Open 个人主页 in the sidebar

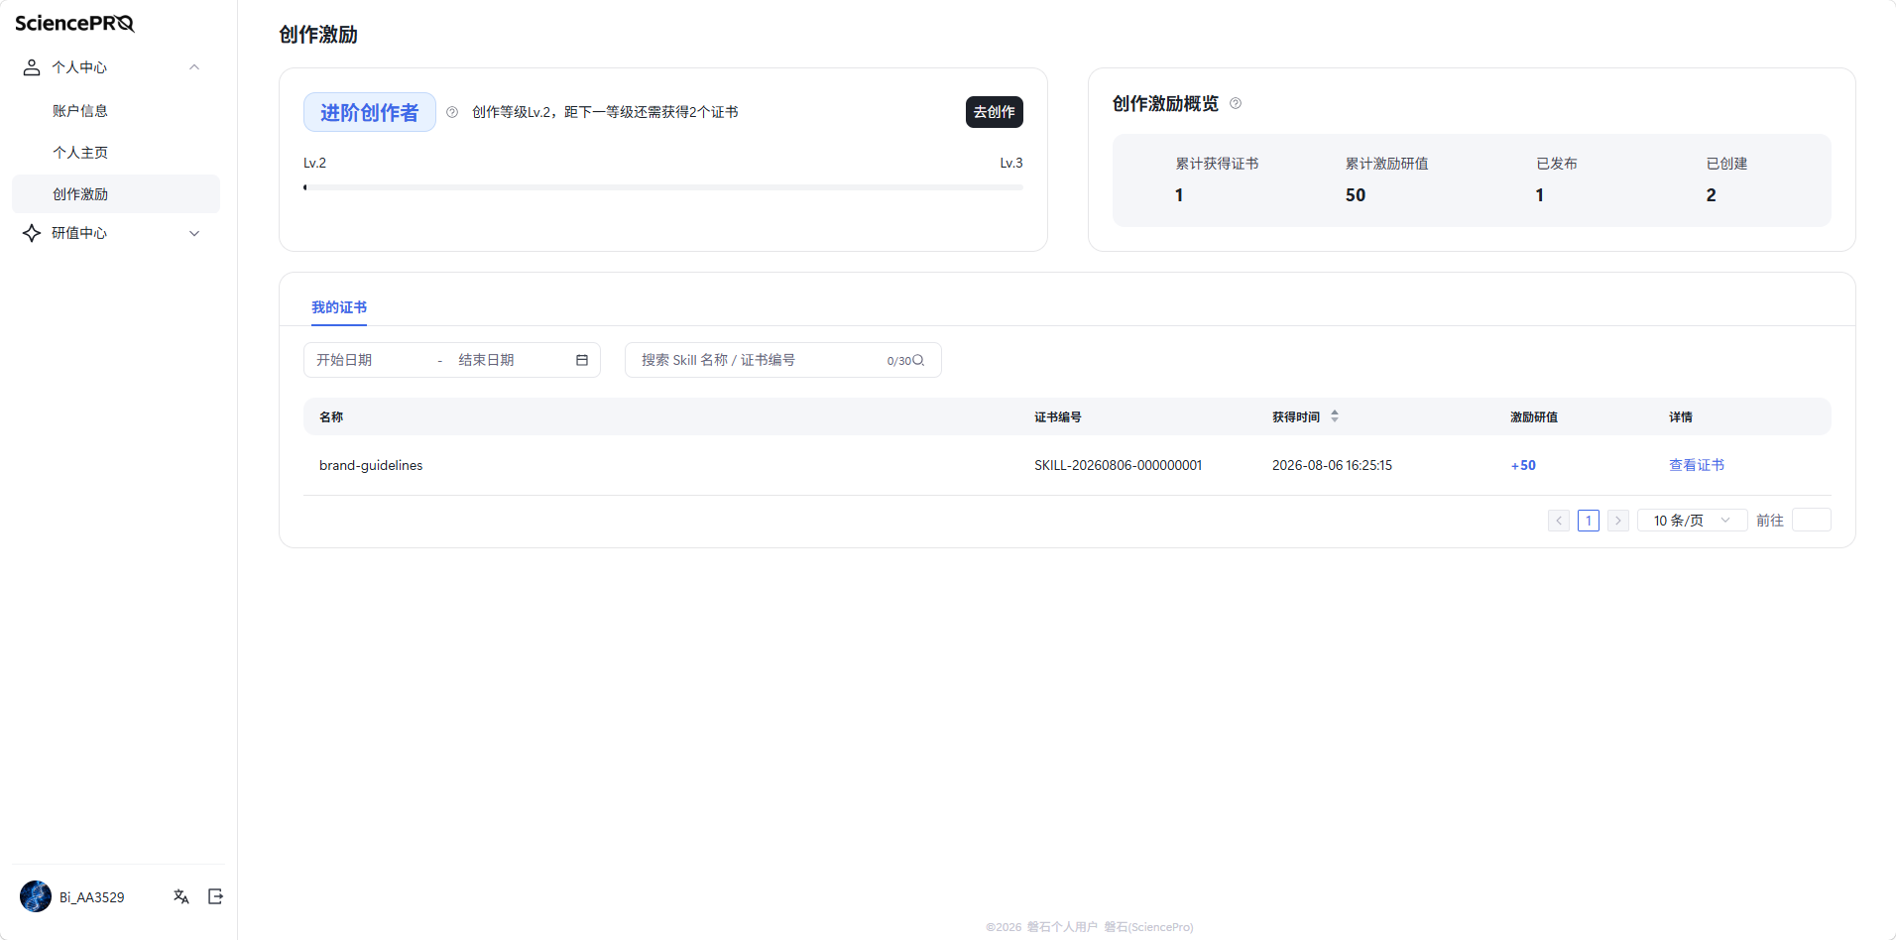80,153
